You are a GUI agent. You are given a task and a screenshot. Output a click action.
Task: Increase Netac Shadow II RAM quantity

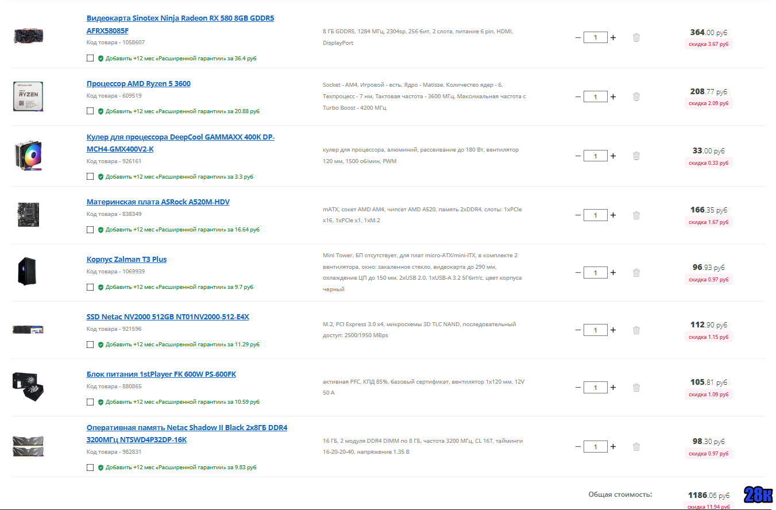pyautogui.click(x=613, y=446)
